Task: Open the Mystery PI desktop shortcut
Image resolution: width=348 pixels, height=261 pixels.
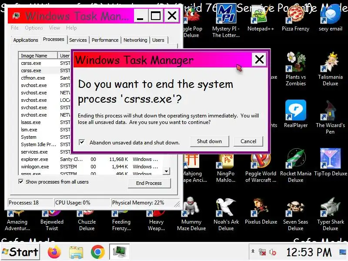Action: coord(226,20)
